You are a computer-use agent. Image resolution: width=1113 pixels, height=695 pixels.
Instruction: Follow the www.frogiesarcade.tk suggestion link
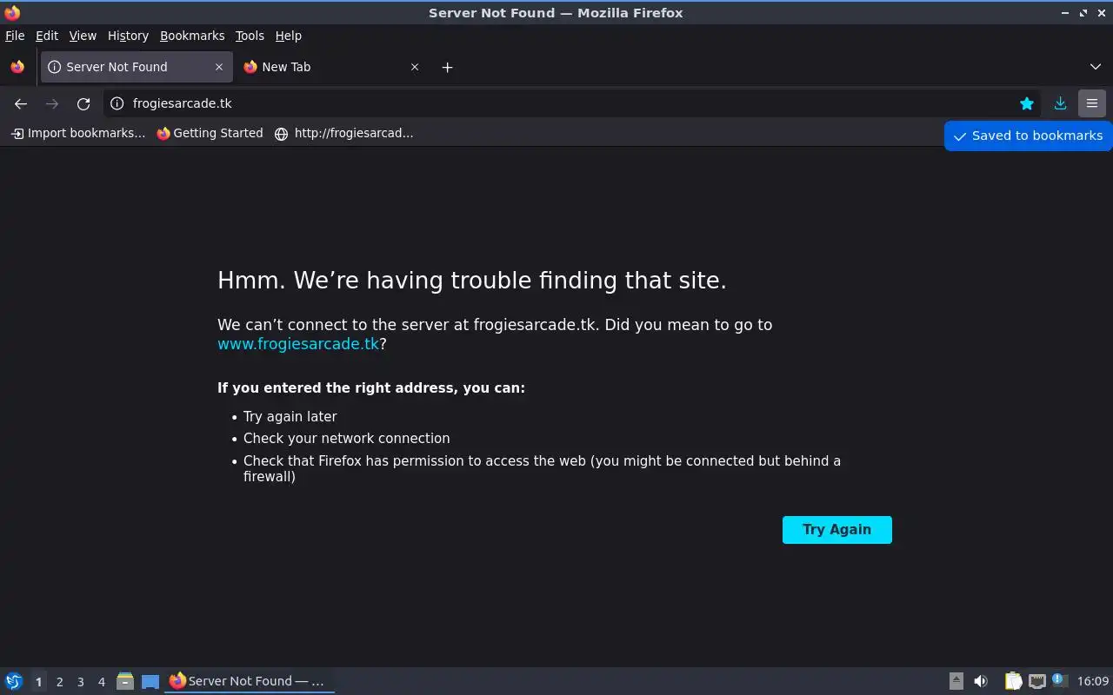tap(298, 344)
